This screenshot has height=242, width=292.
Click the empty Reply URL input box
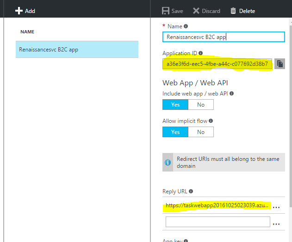click(217, 222)
